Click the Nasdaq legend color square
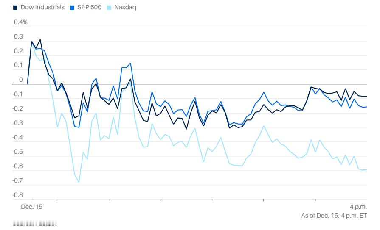This screenshot has height=230, width=380. tap(109, 8)
